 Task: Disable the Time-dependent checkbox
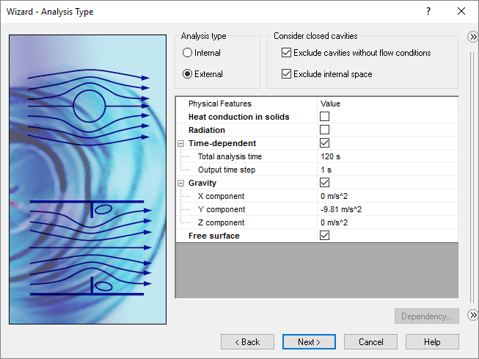pos(324,143)
